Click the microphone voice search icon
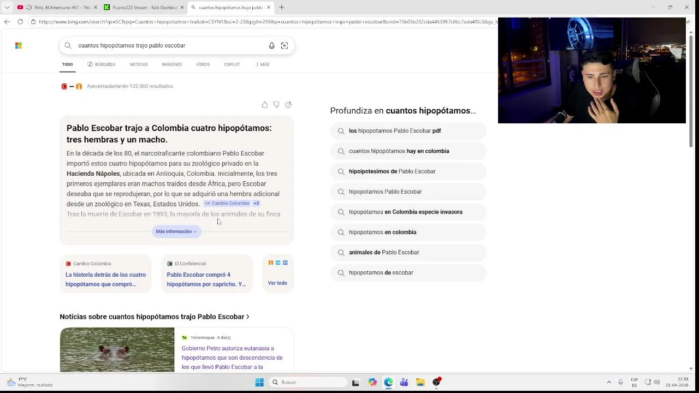This screenshot has height=393, width=699. tap(271, 46)
